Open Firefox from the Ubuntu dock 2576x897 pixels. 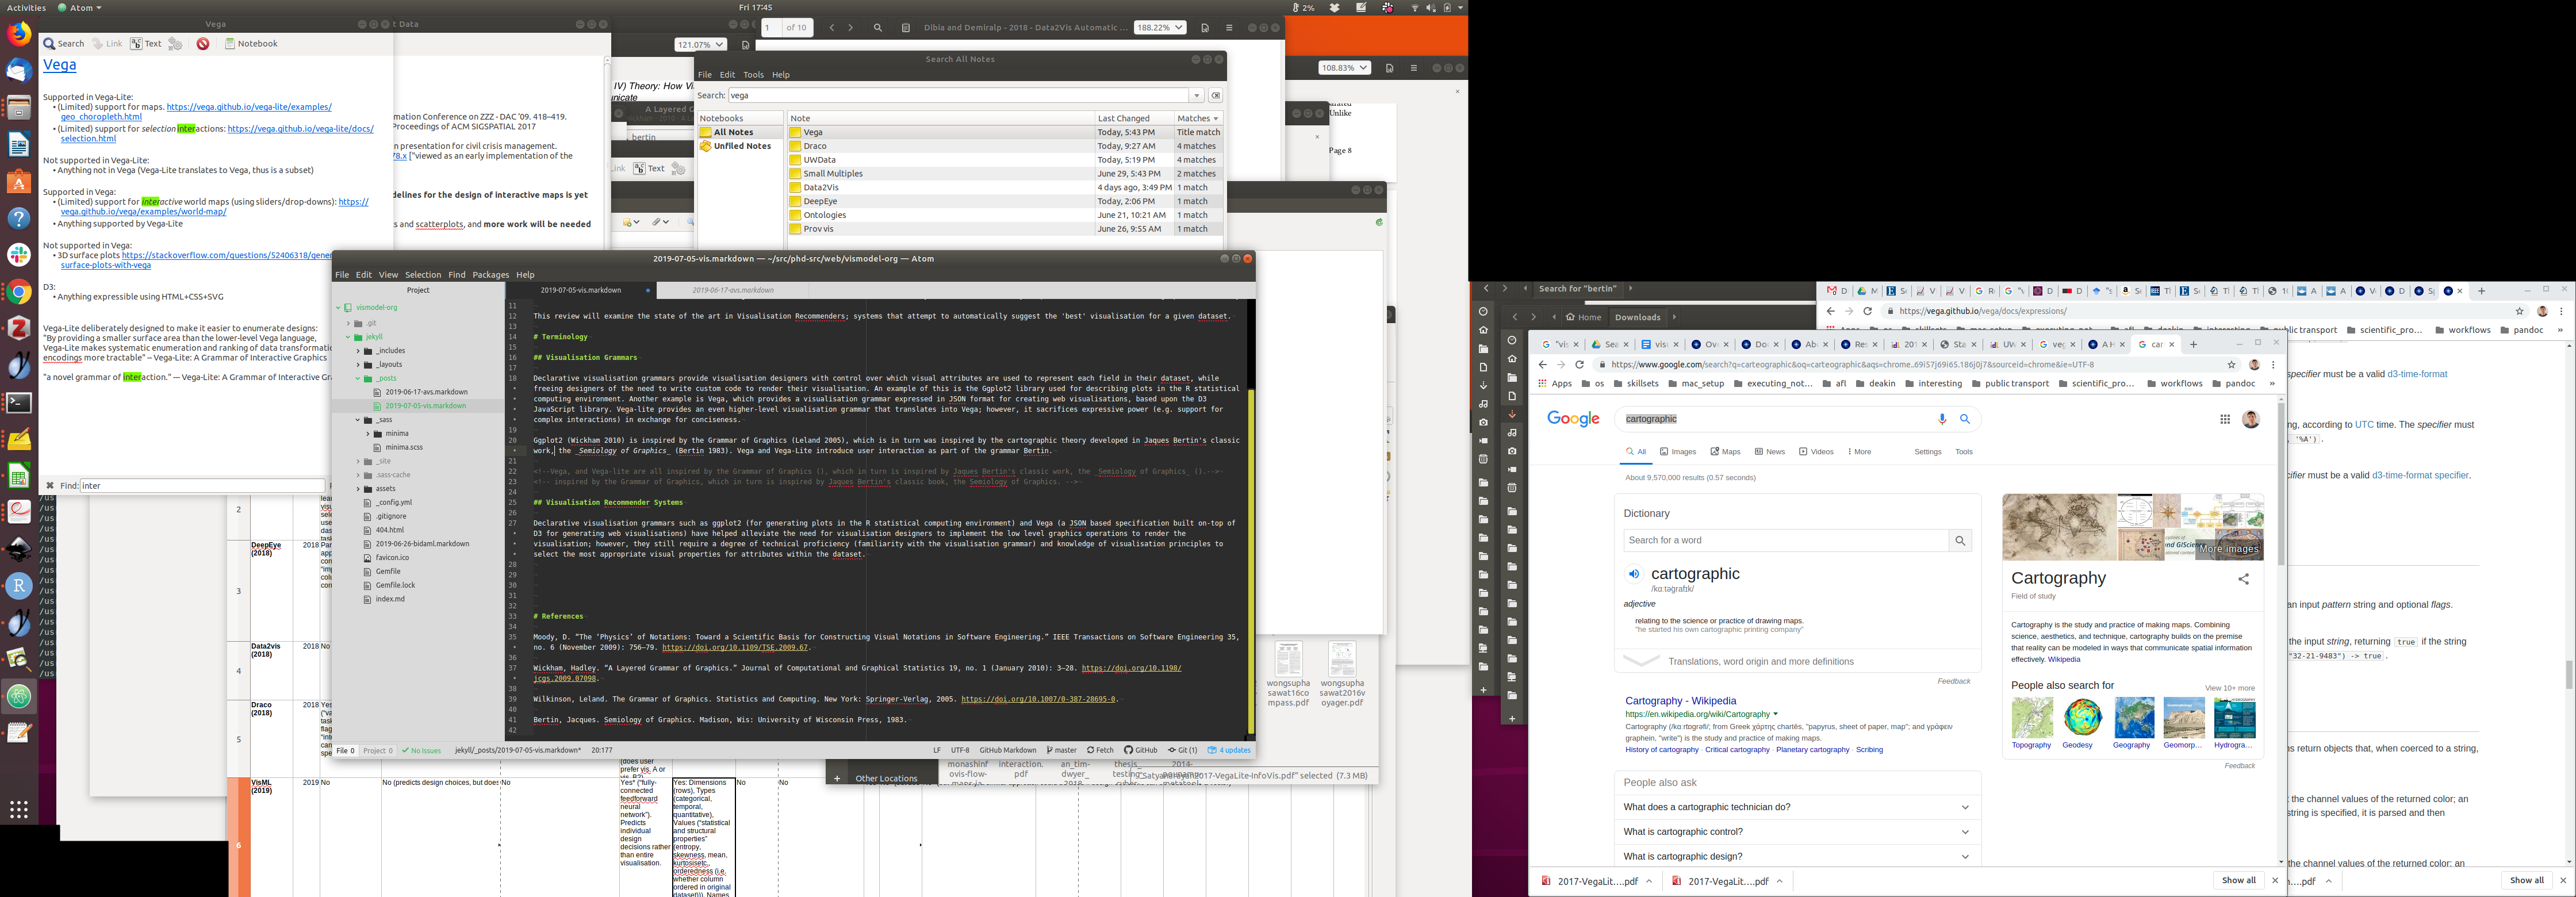pyautogui.click(x=19, y=34)
